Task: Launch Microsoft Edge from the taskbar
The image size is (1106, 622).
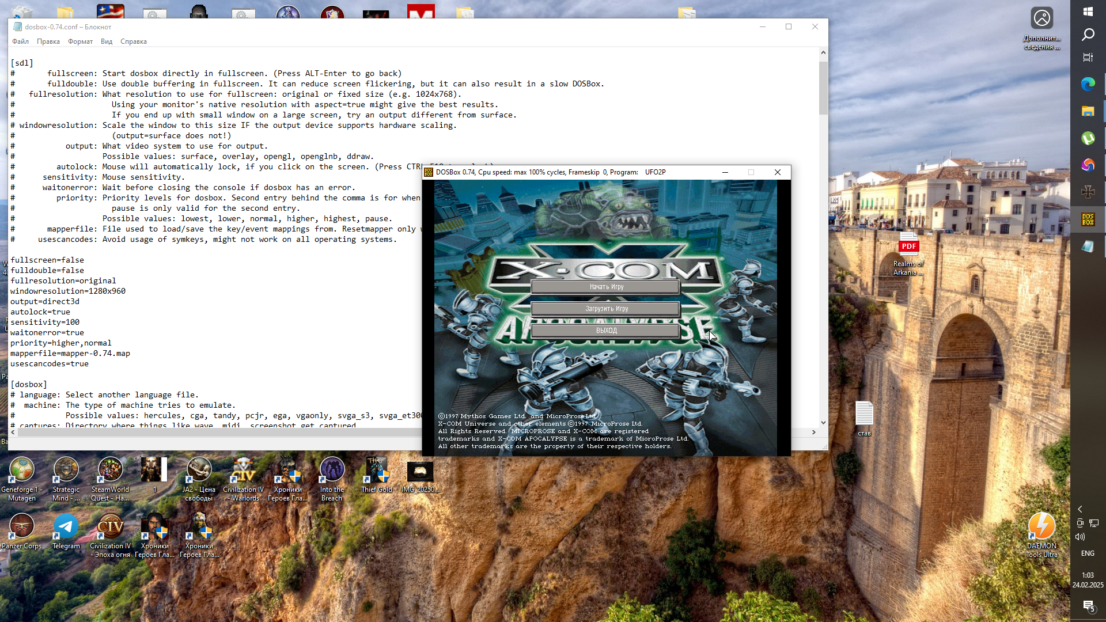Action: pos(1088,85)
